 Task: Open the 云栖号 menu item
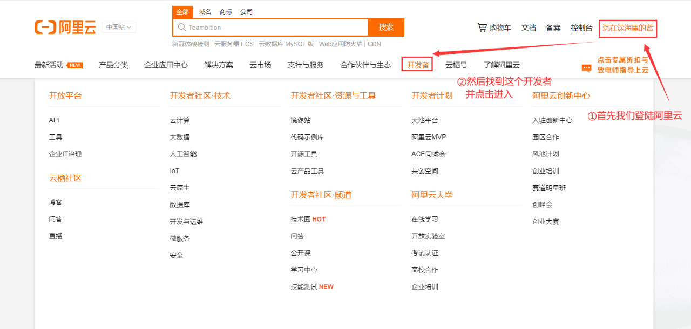456,65
